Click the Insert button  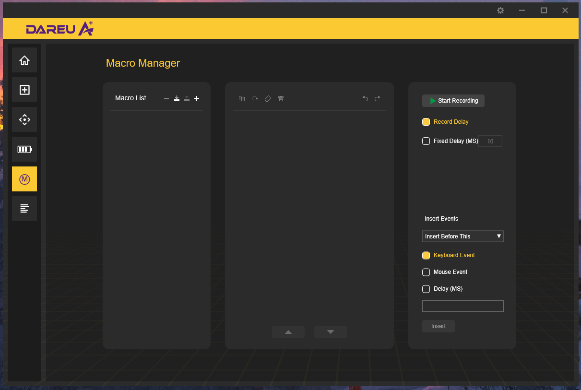click(439, 326)
